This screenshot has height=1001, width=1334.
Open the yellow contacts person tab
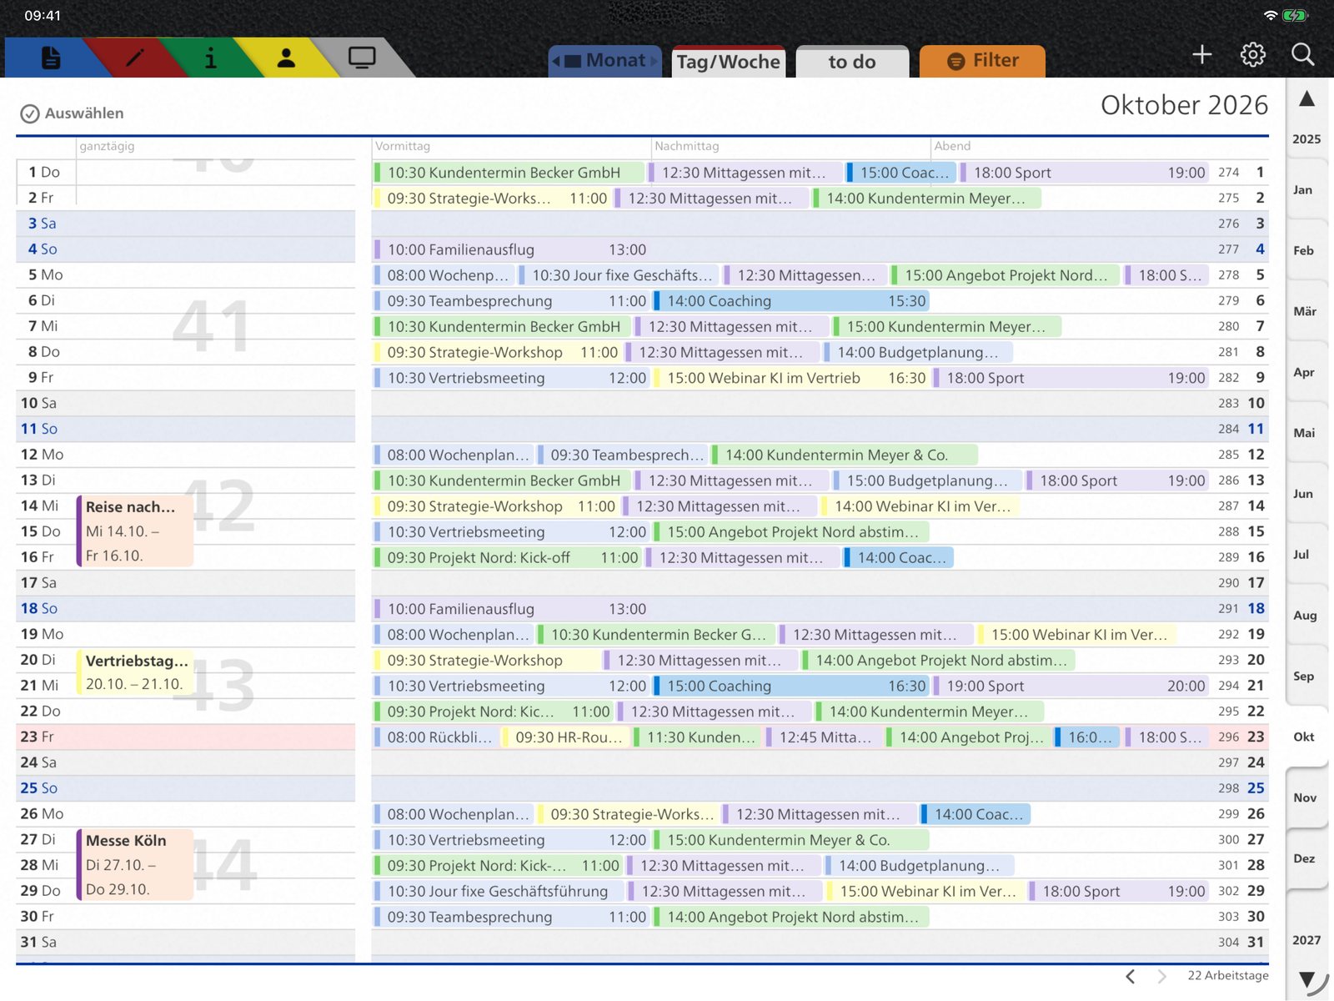286,58
